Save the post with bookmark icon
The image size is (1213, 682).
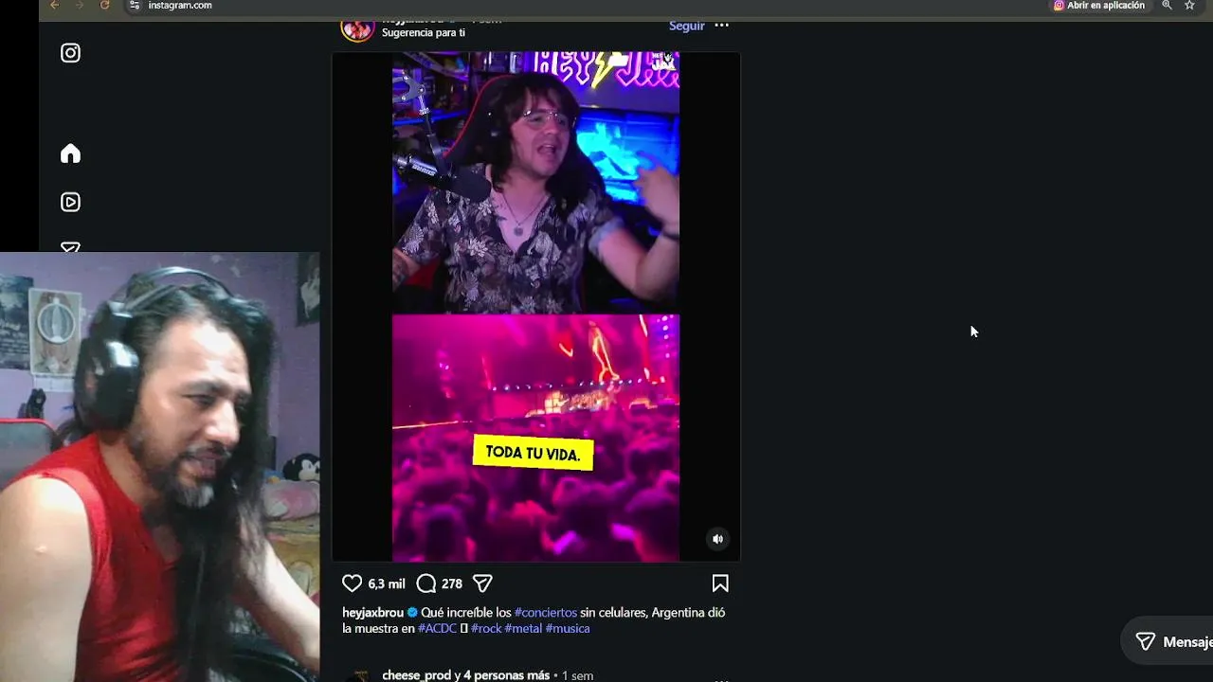(720, 583)
